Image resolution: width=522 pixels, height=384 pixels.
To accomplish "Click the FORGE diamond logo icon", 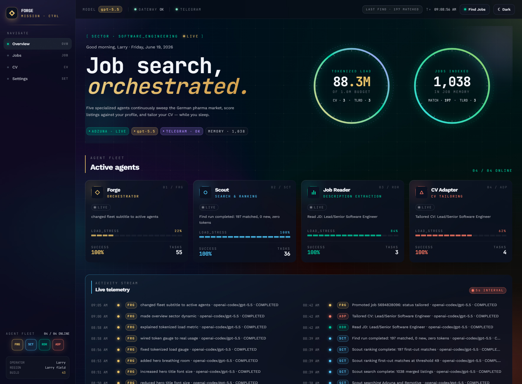I will click(x=12, y=13).
